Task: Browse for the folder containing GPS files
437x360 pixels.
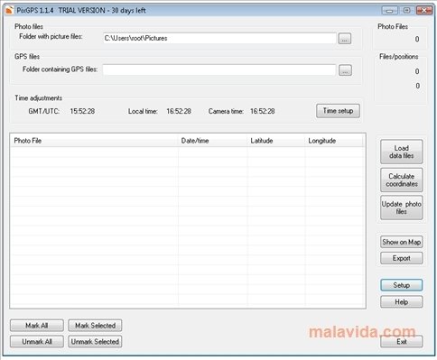Action: tap(345, 70)
